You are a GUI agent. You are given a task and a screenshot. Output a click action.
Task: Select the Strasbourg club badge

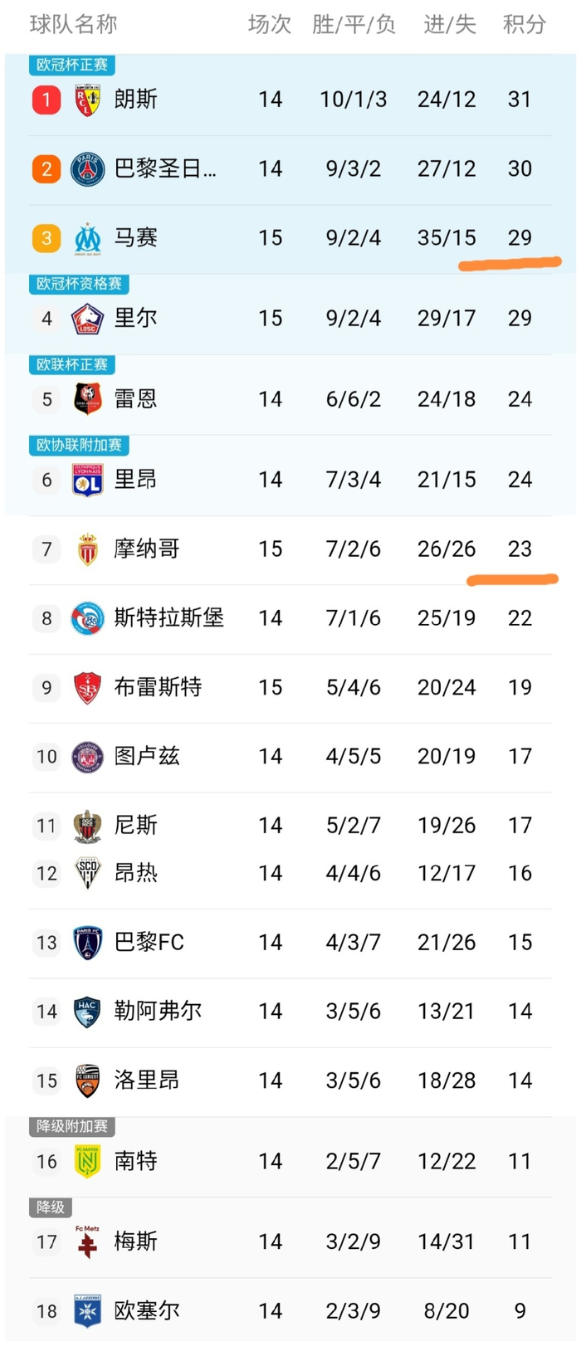click(85, 618)
